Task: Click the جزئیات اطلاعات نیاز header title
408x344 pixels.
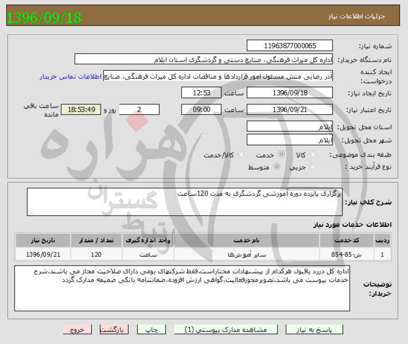Action: coord(356,17)
